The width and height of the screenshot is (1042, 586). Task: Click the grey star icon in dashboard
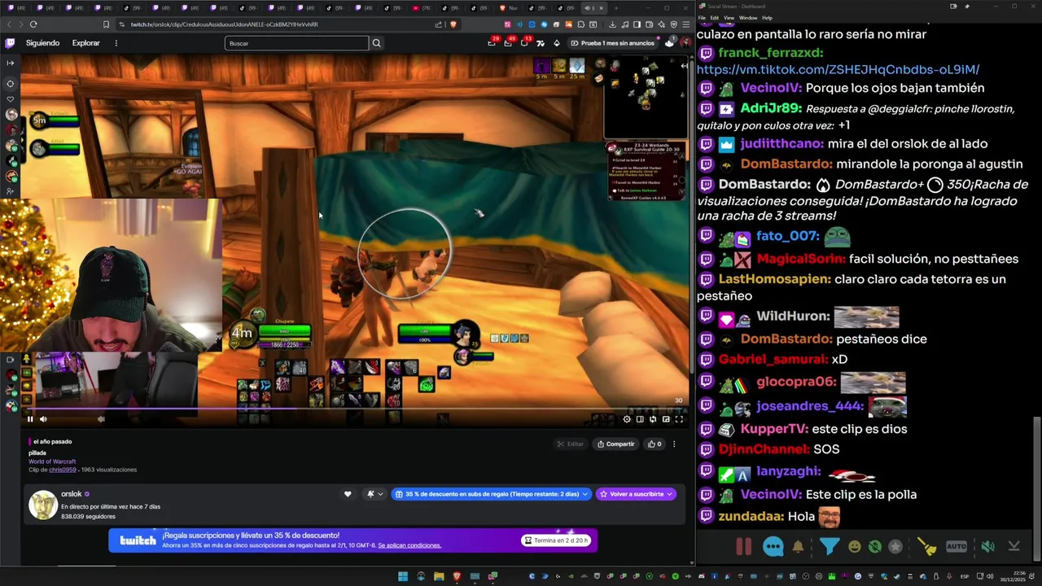tap(895, 547)
